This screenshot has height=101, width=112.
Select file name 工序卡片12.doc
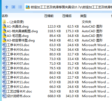point(18,87)
